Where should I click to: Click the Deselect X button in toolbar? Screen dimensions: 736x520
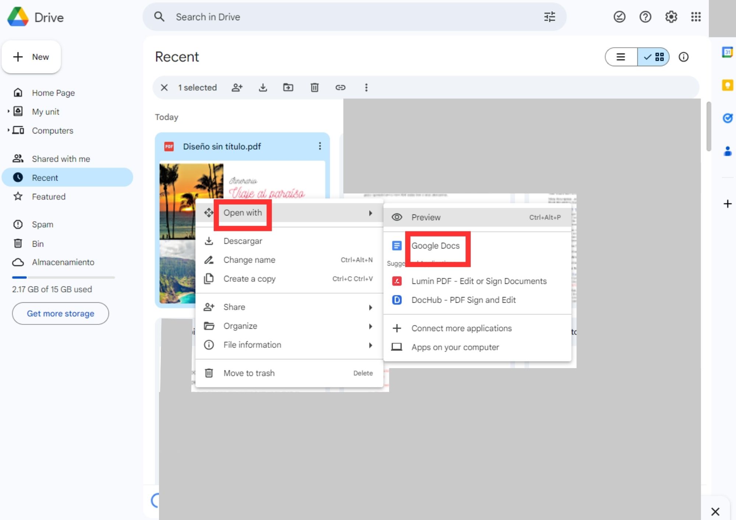pos(164,87)
